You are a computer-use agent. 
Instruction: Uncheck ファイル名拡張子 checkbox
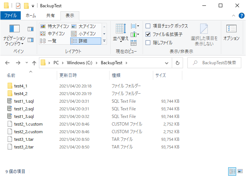pos(148,34)
